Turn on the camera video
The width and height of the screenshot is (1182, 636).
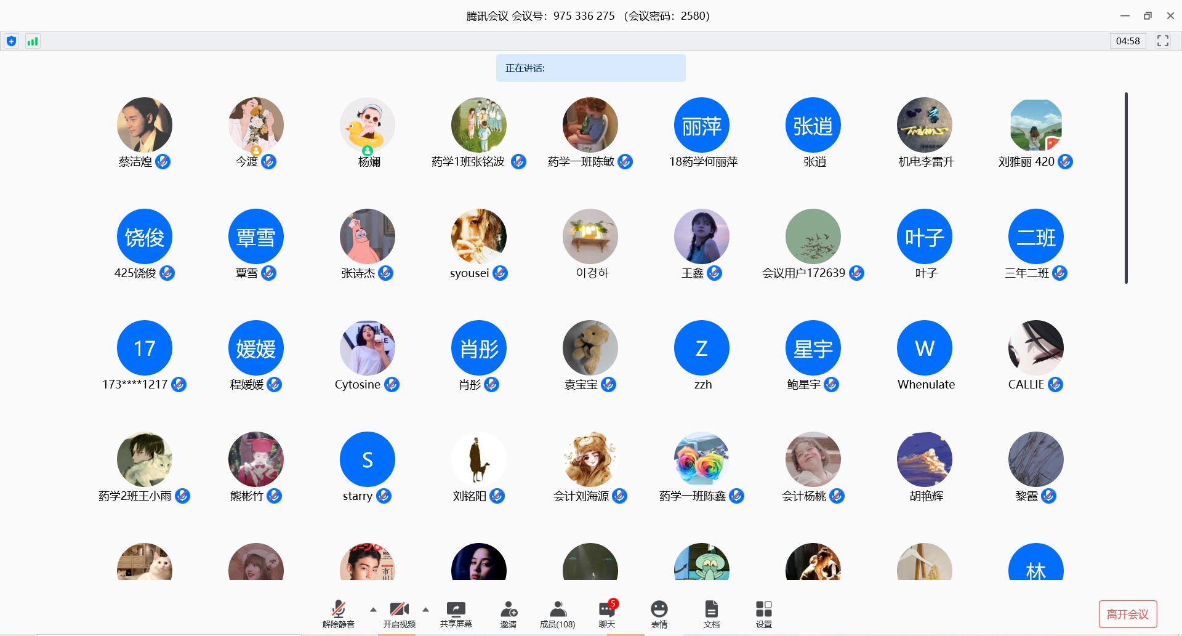click(x=399, y=613)
